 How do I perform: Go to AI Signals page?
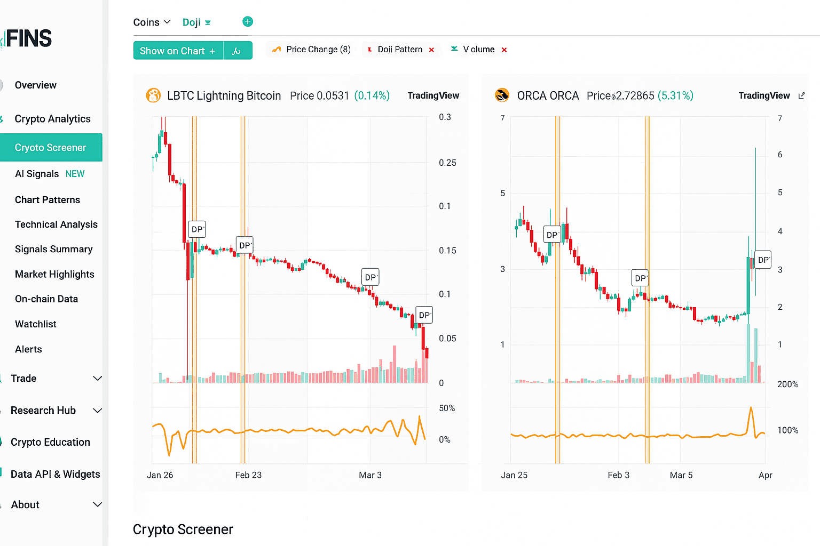(x=37, y=174)
